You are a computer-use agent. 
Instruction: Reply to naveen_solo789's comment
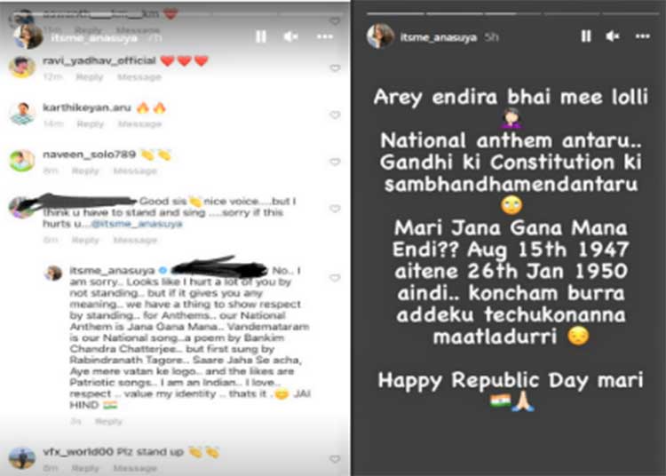(85, 171)
